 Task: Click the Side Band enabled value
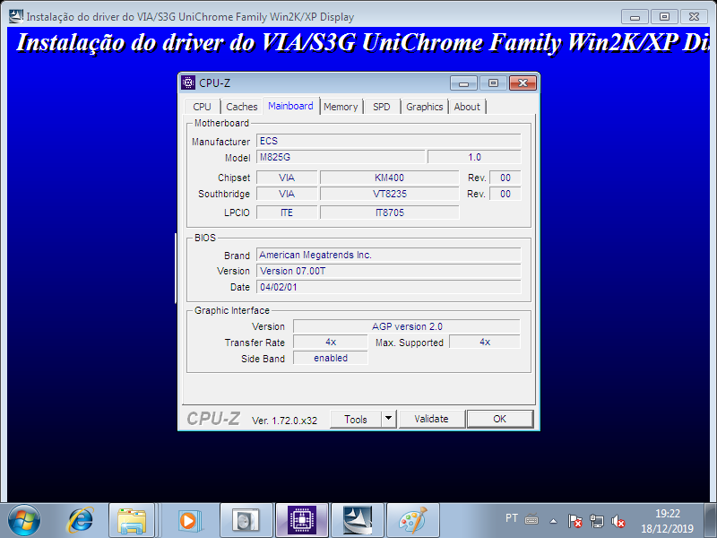tap(330, 358)
